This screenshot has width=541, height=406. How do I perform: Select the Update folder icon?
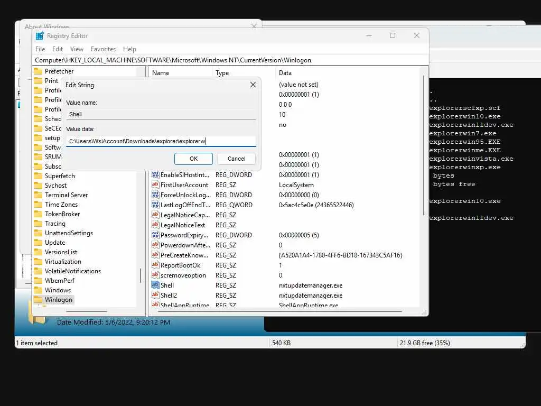tap(38, 242)
